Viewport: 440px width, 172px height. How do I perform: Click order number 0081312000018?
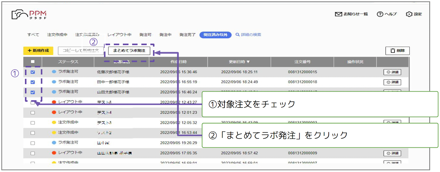(302, 82)
